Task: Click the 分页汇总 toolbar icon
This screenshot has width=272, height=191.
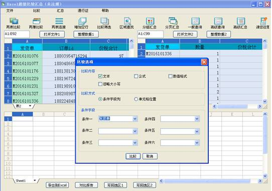Action: pos(173,21)
